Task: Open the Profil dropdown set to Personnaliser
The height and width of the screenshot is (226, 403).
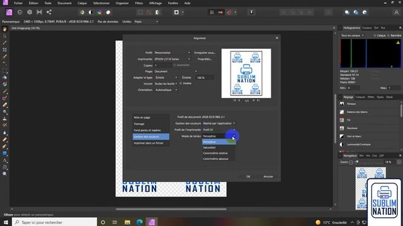Action: [172, 53]
